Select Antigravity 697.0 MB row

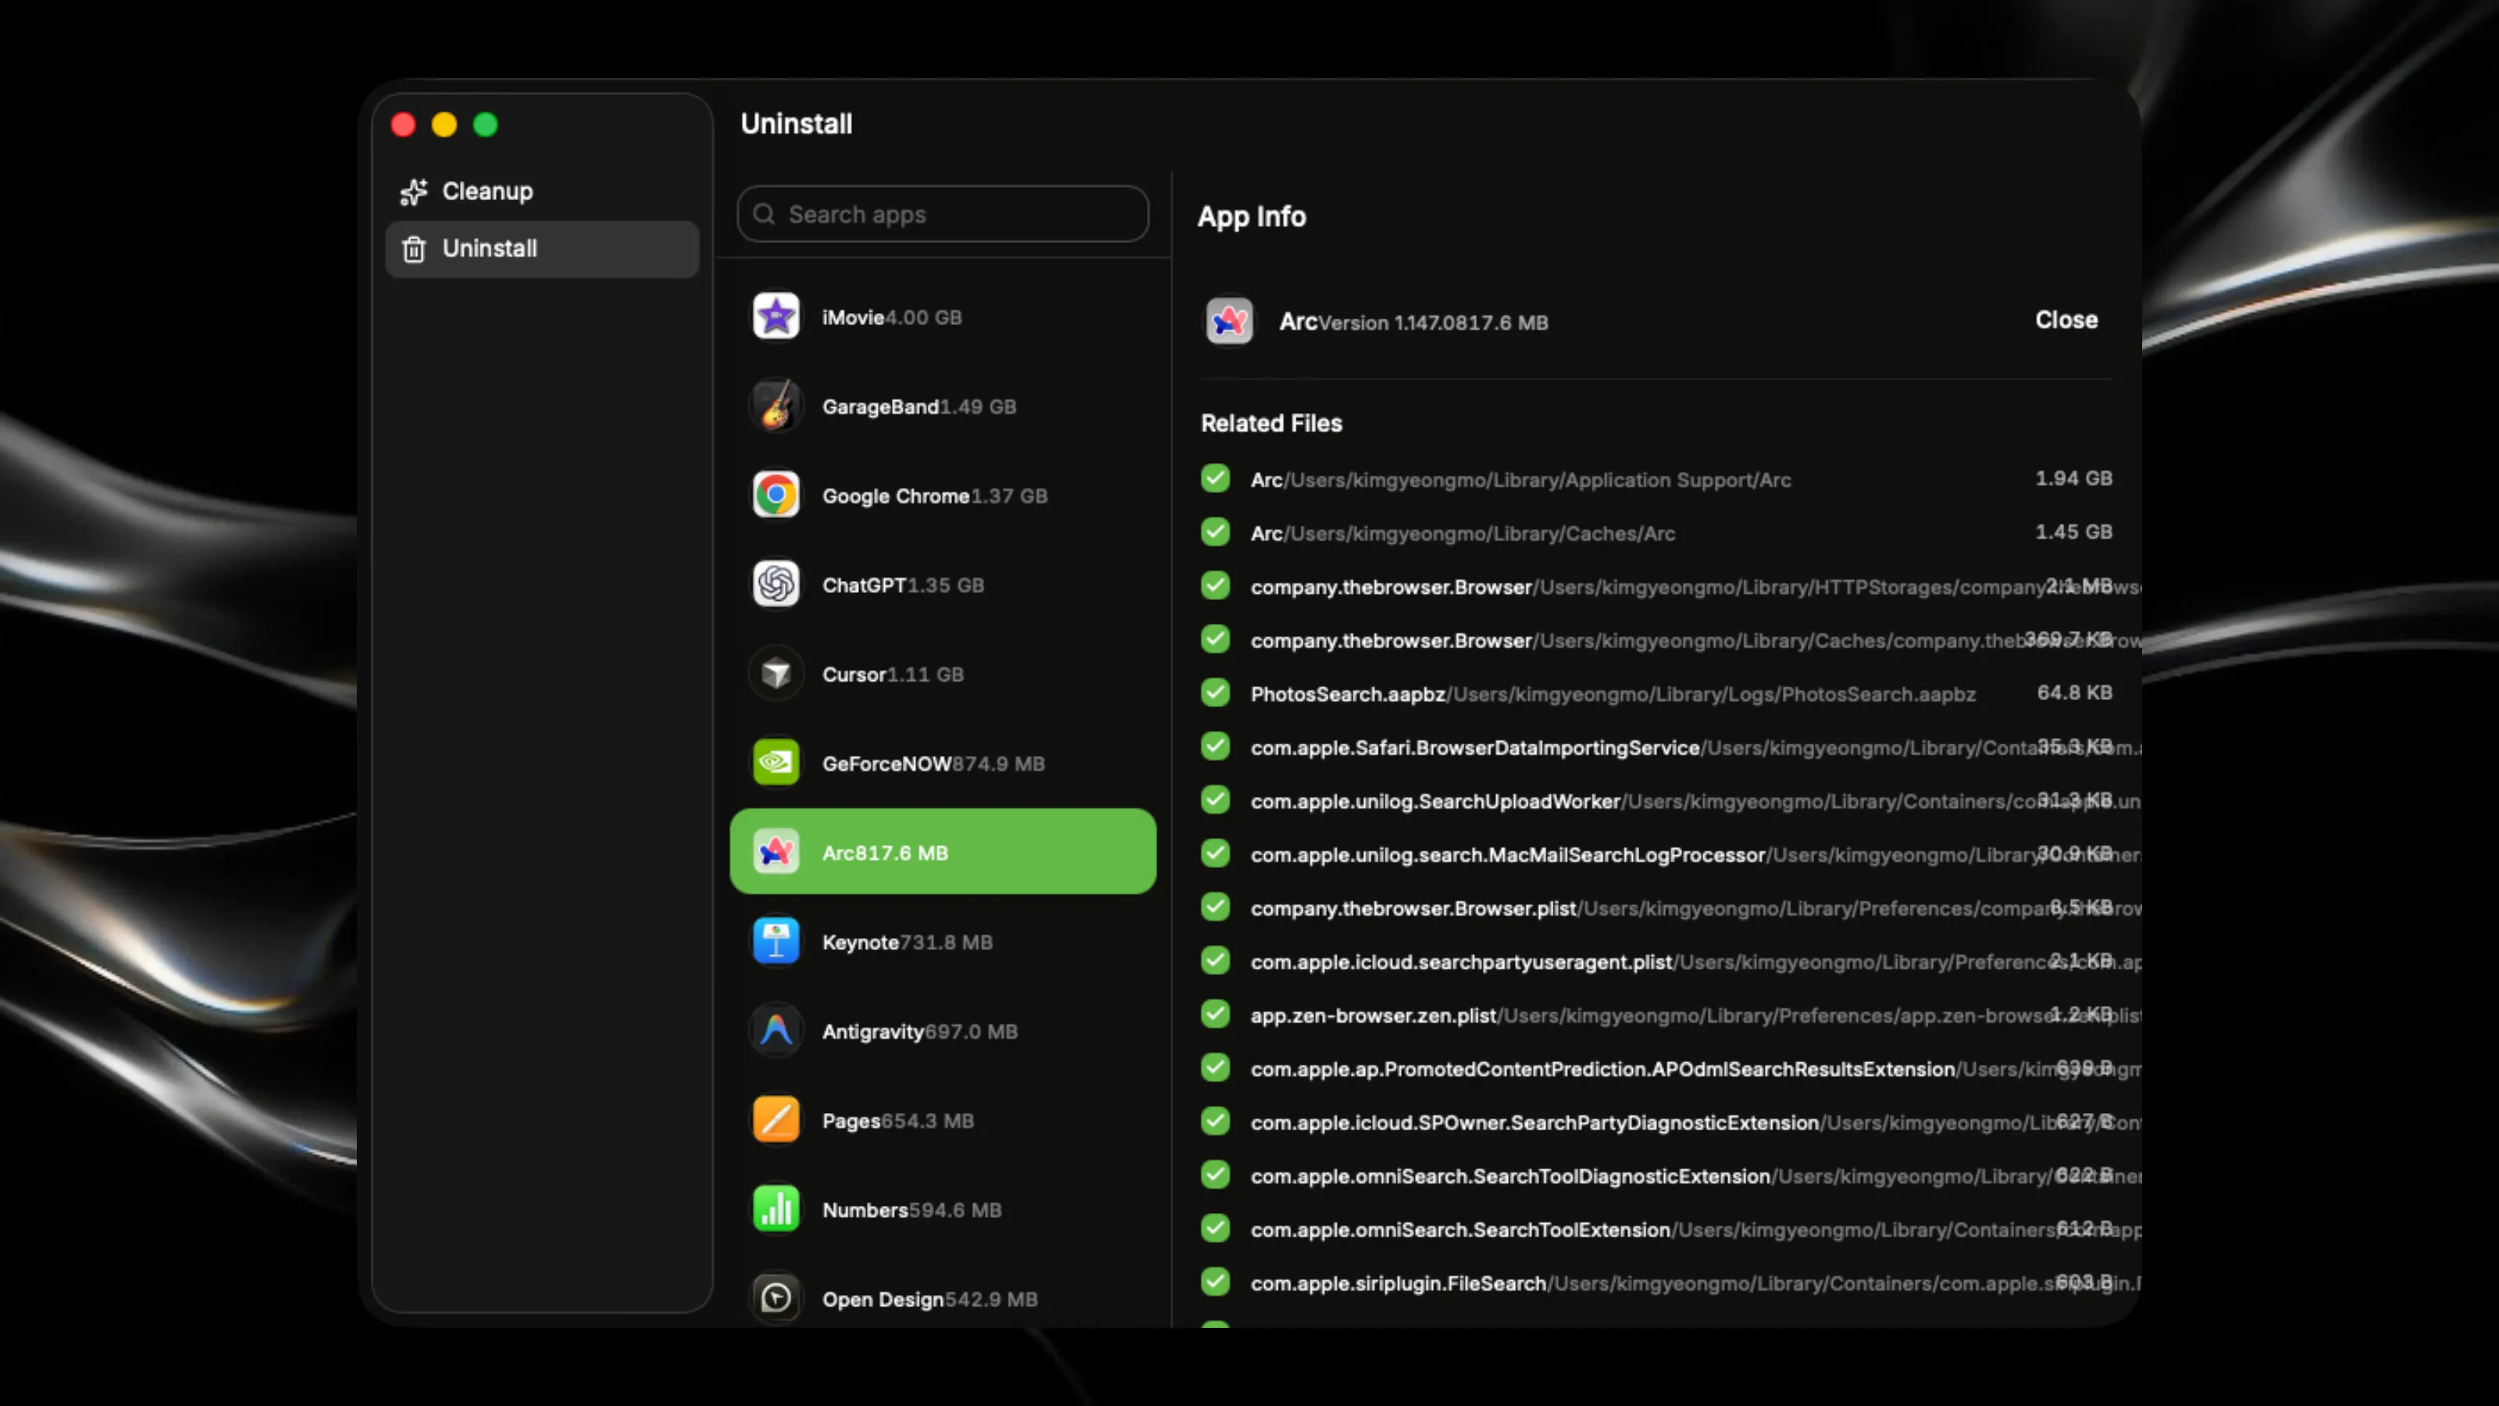[x=943, y=1030]
